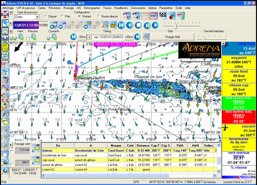Click the blue bird icon in the sidebar
This screenshot has width=257, height=185.
coord(5,23)
